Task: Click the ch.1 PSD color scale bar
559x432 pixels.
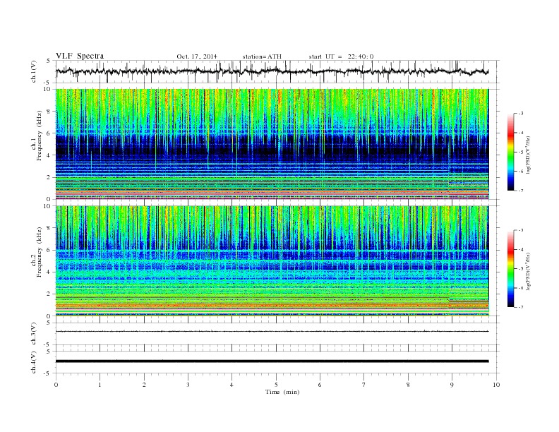Action: 510,152
